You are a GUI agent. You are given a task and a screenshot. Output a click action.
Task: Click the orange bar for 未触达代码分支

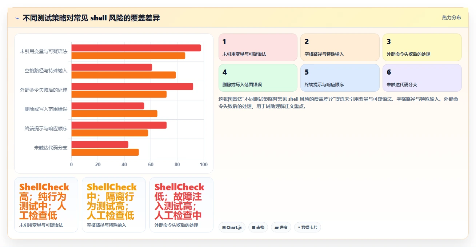pos(105,152)
